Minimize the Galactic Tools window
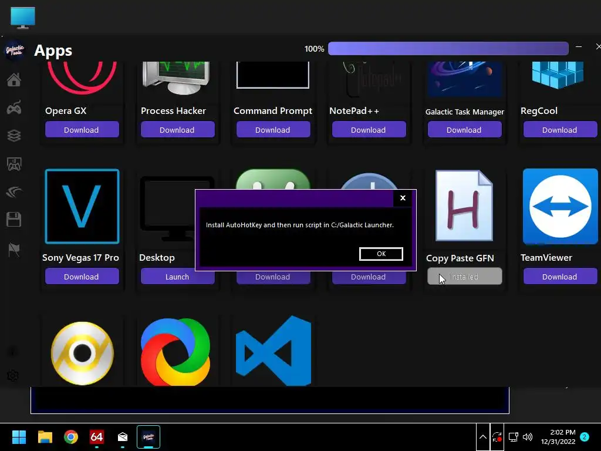This screenshot has height=451, width=601. (579, 47)
